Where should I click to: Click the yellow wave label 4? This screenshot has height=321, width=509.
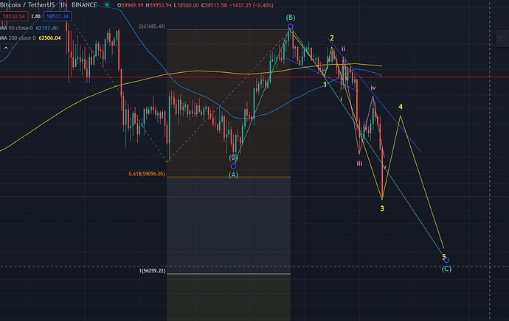(x=401, y=107)
